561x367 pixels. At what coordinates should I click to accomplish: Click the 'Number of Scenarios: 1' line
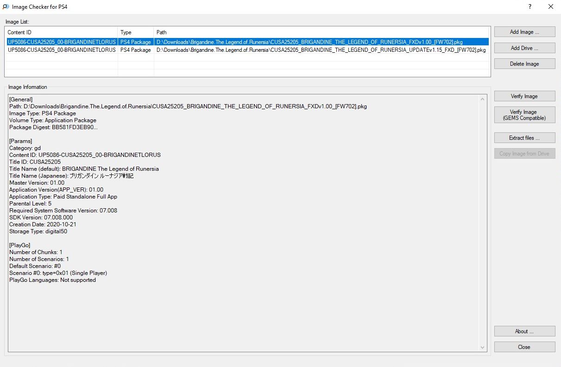click(x=39, y=259)
